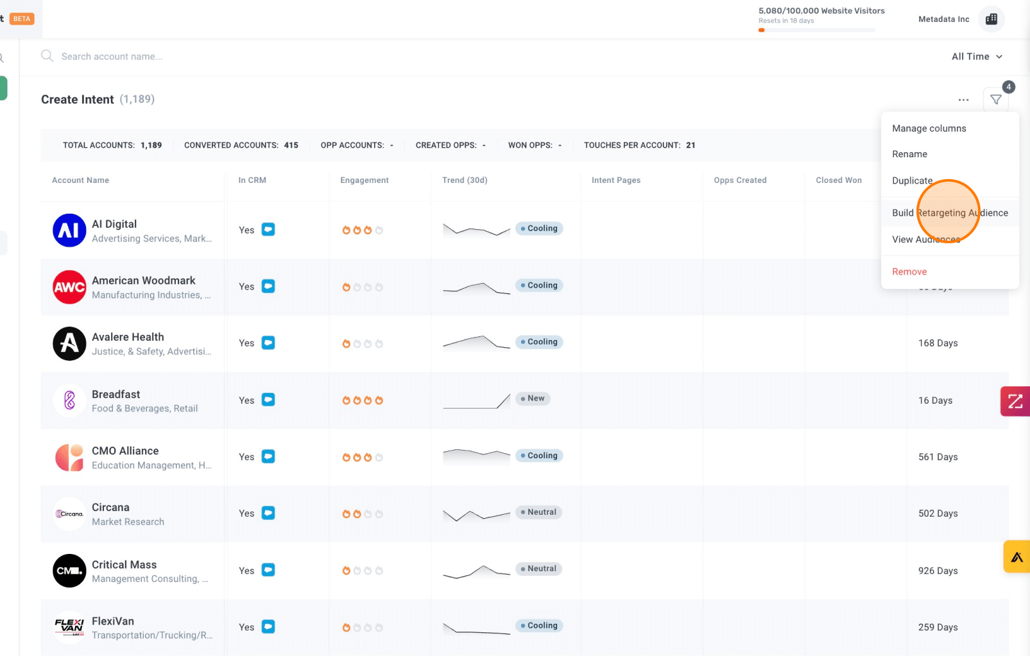Viewport: 1030px width, 656px height.
Task: Open Breadfast account name
Action: [116, 394]
